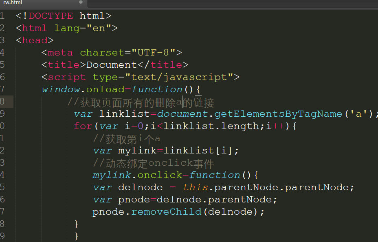
Task: Click the i++ increment
Action: point(275,126)
